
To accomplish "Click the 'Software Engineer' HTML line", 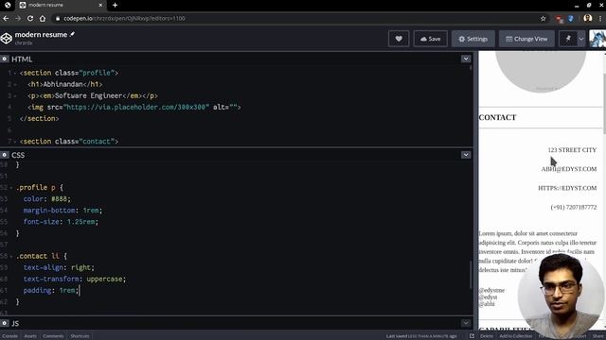I will (93, 95).
